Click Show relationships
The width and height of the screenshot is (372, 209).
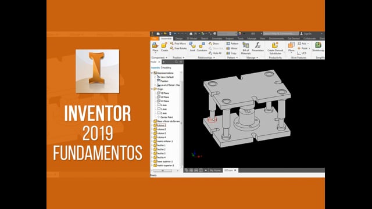[214, 44]
